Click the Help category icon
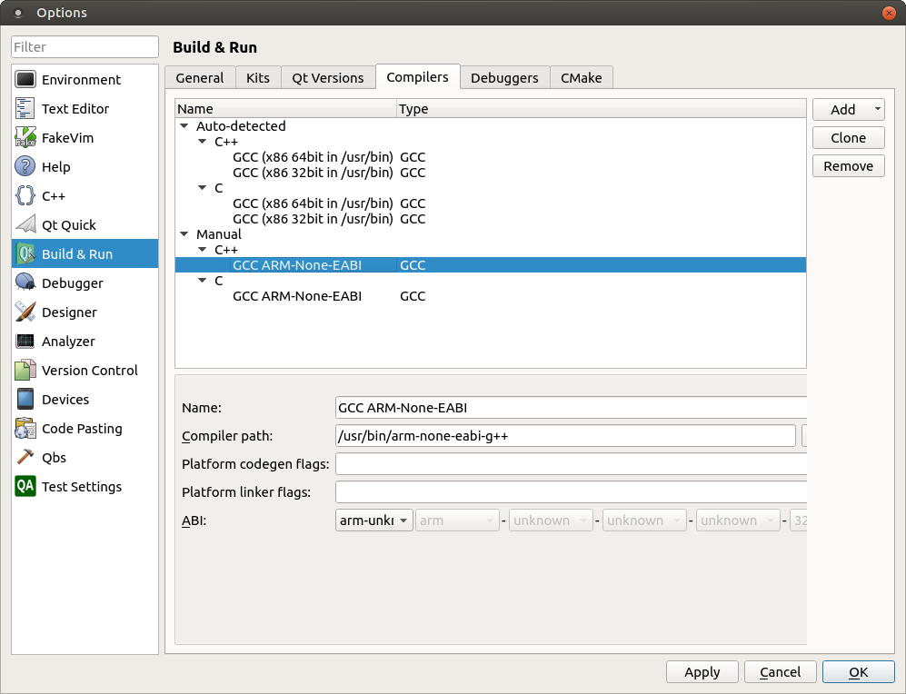 pos(25,167)
